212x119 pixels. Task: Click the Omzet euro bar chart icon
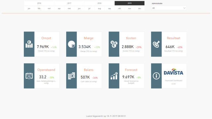click(29, 44)
